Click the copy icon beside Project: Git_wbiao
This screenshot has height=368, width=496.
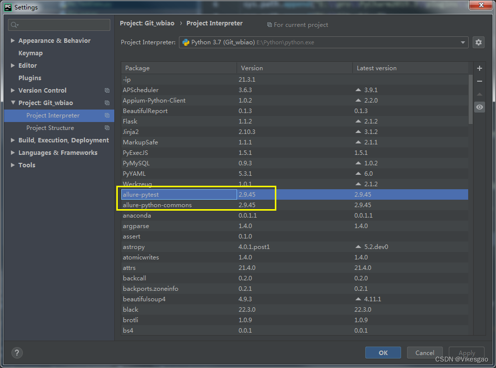(107, 103)
